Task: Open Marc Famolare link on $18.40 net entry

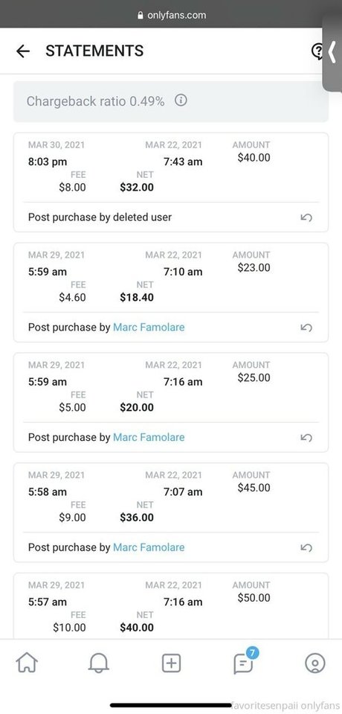Action: point(149,327)
